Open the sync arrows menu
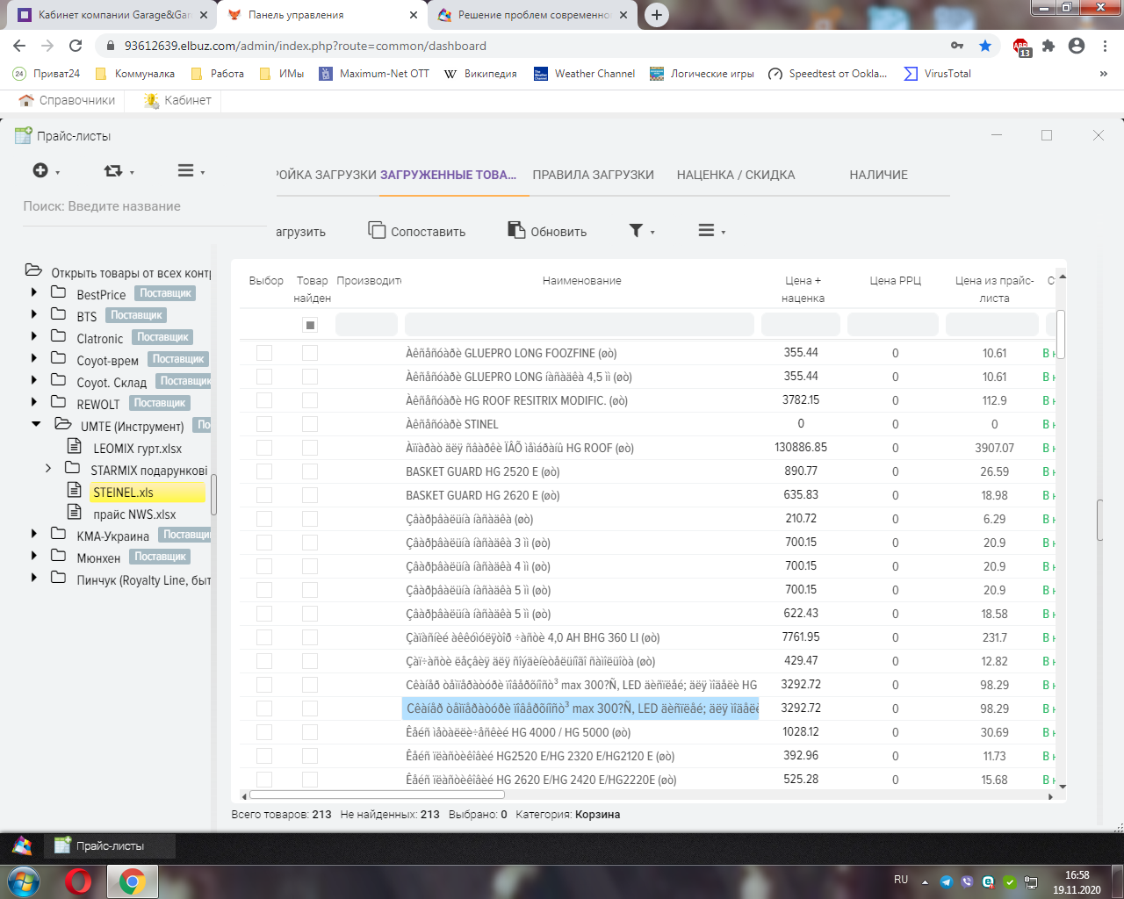This screenshot has height=899, width=1124. tap(119, 170)
